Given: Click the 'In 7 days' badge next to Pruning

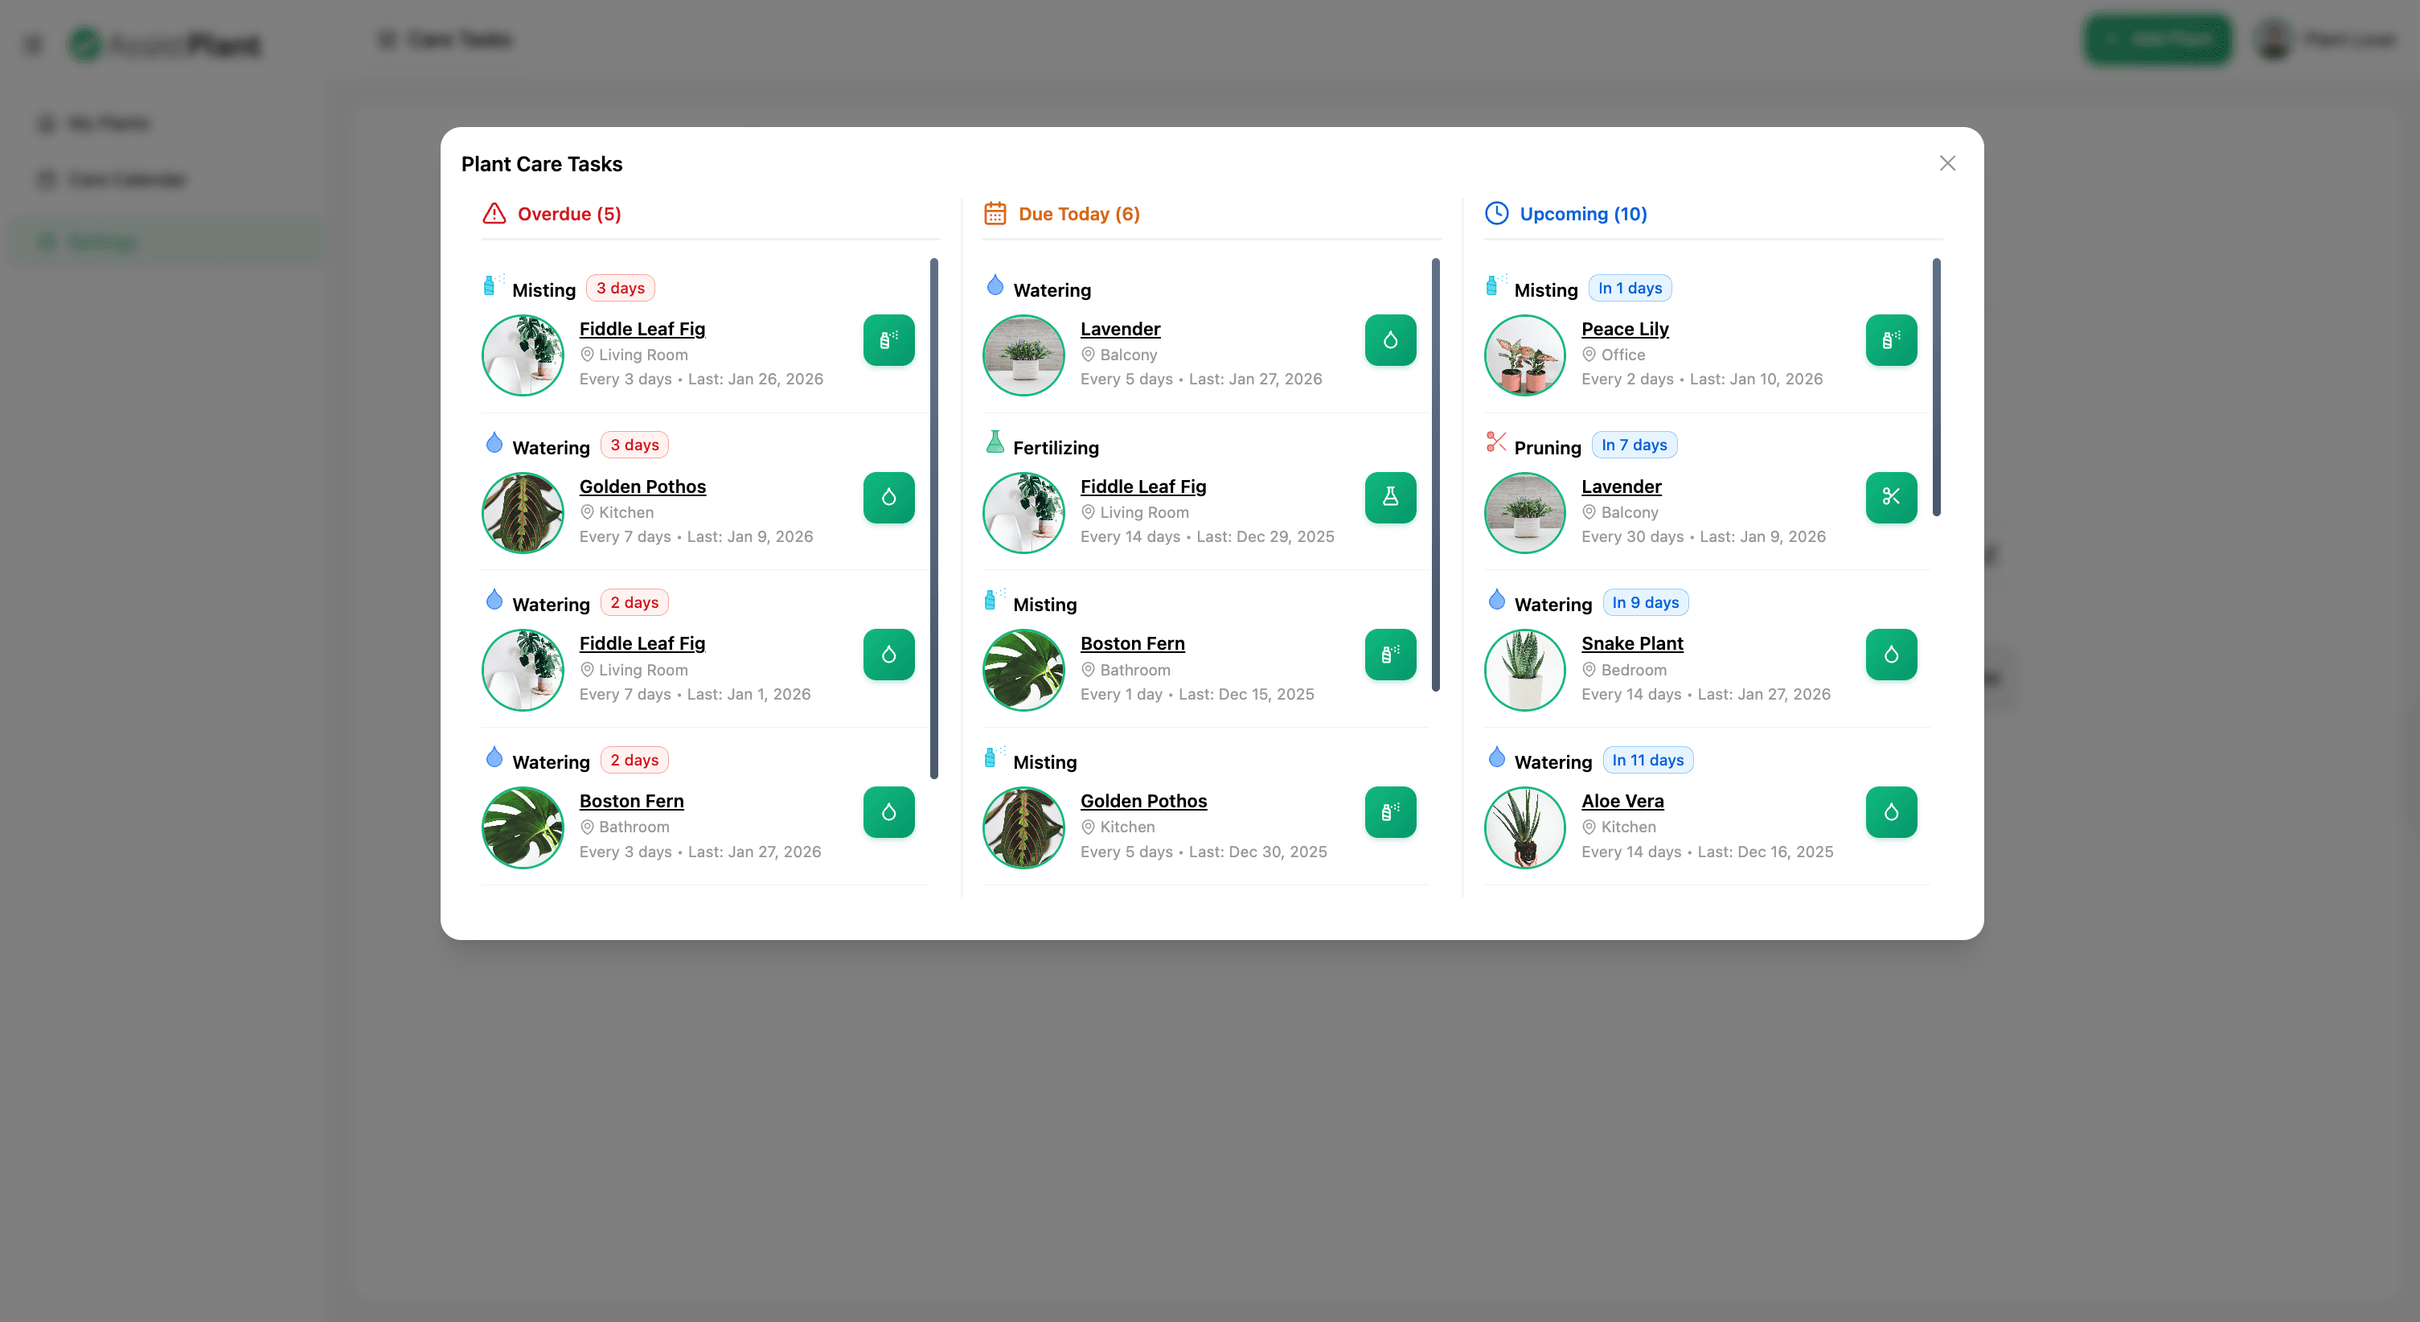Looking at the screenshot, I should [x=1634, y=444].
